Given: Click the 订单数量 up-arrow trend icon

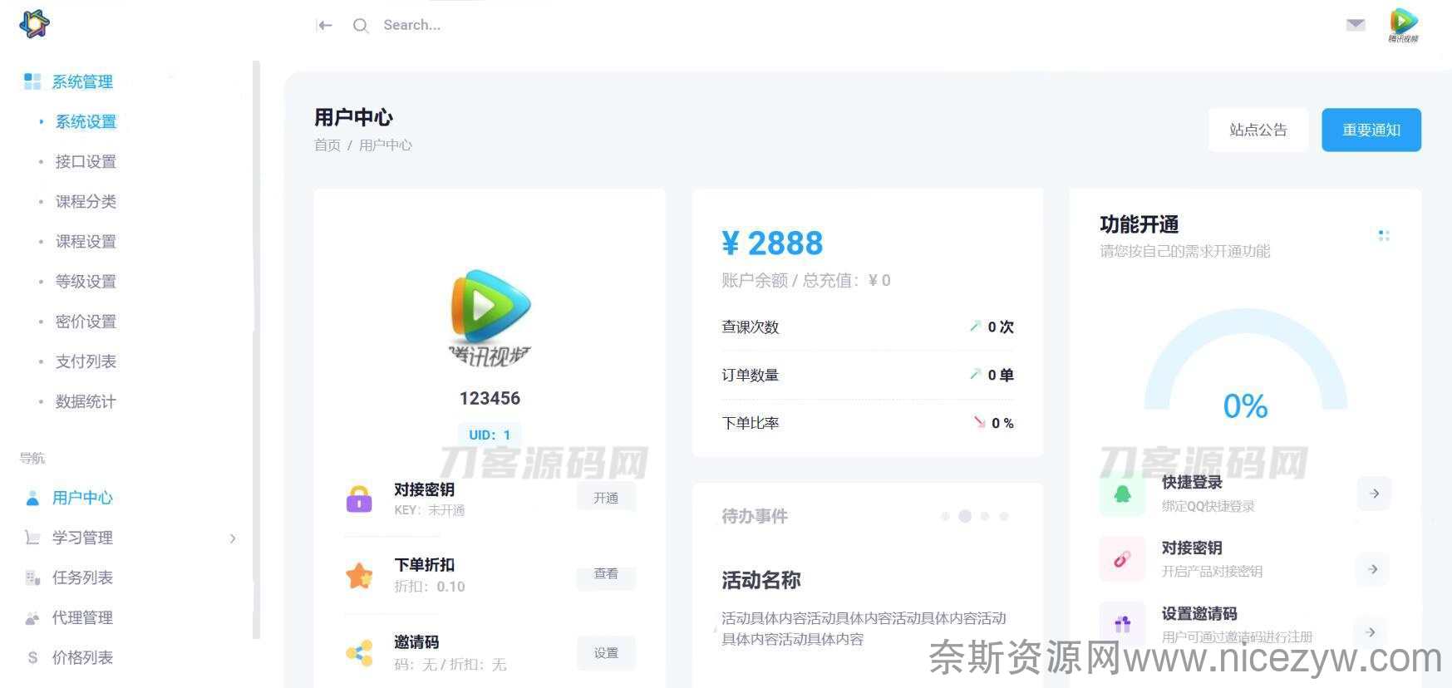Looking at the screenshot, I should 975,375.
